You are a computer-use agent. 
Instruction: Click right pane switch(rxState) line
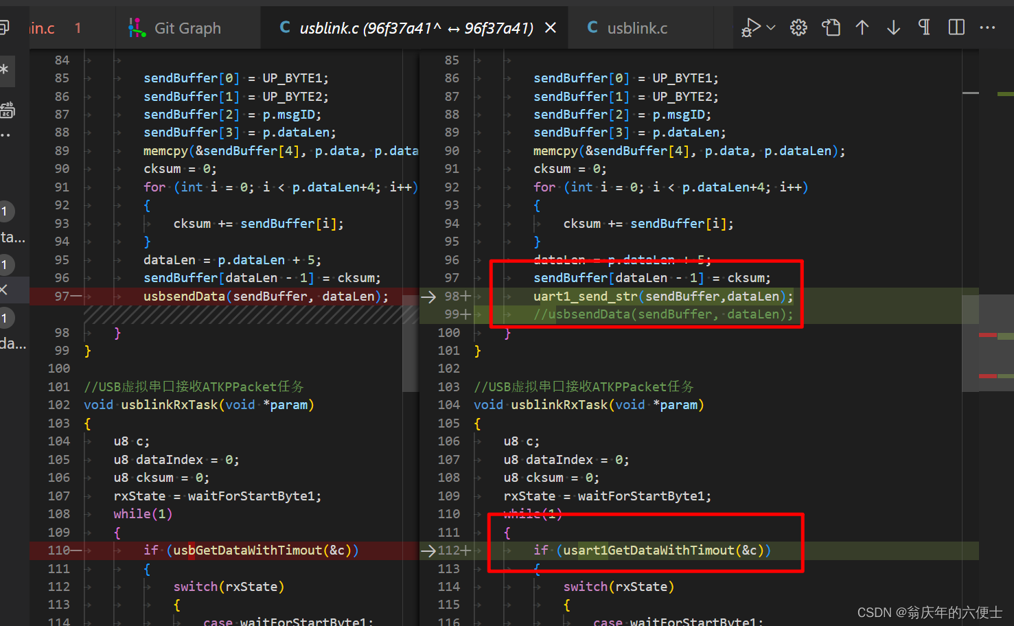coord(619,587)
